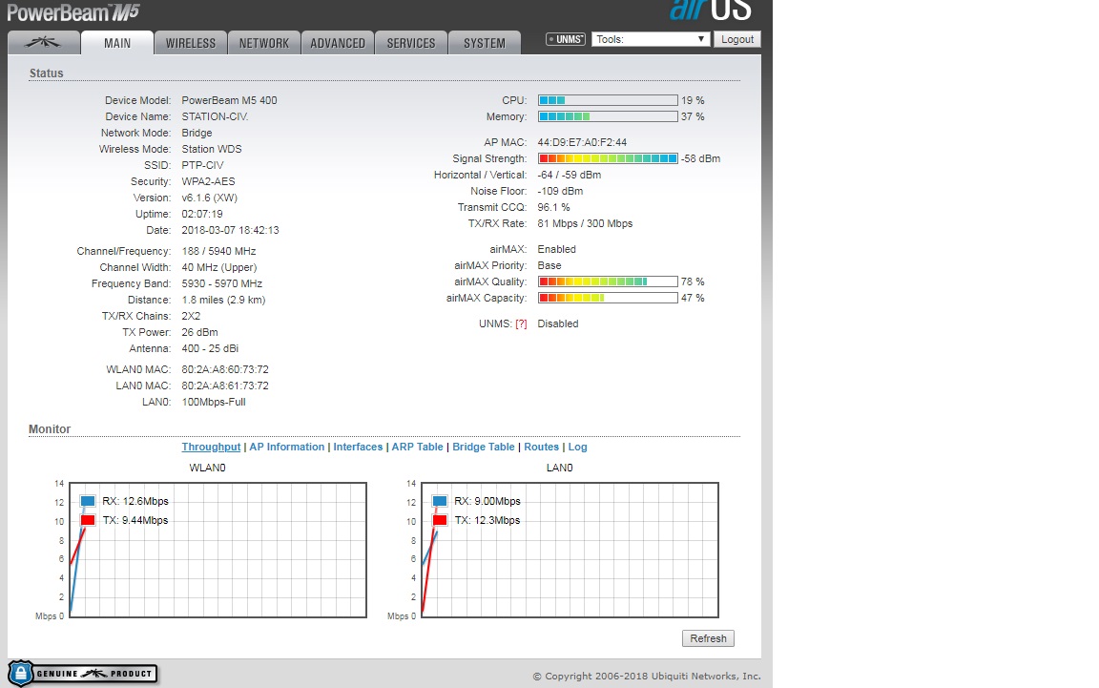Switch to the SERVICES tab
The height and width of the screenshot is (688, 1099).
411,43
